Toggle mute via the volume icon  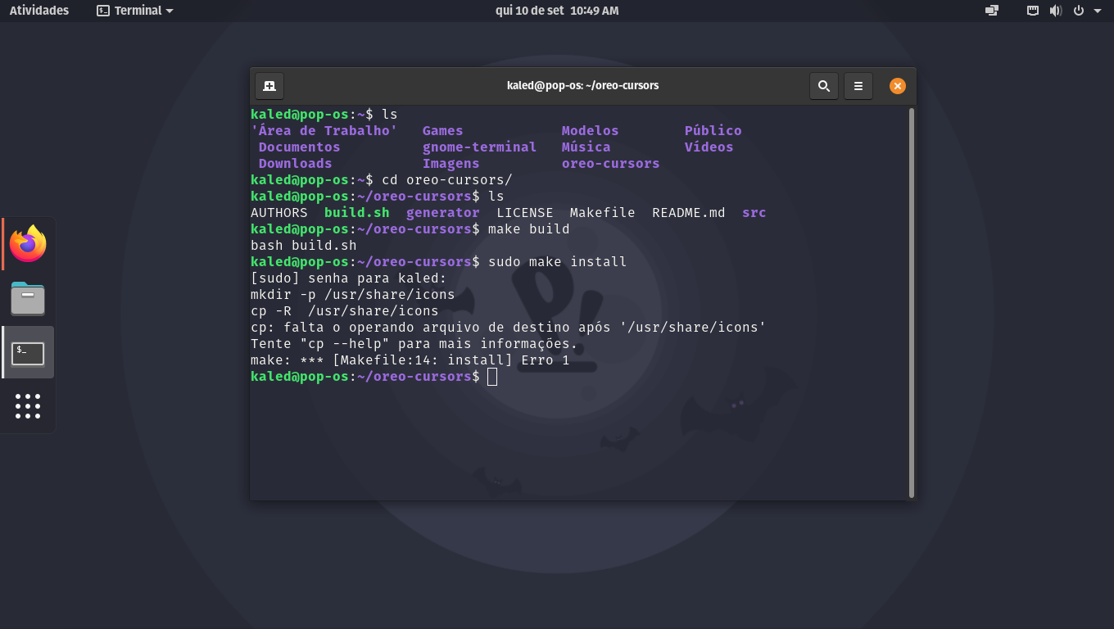click(x=1057, y=11)
